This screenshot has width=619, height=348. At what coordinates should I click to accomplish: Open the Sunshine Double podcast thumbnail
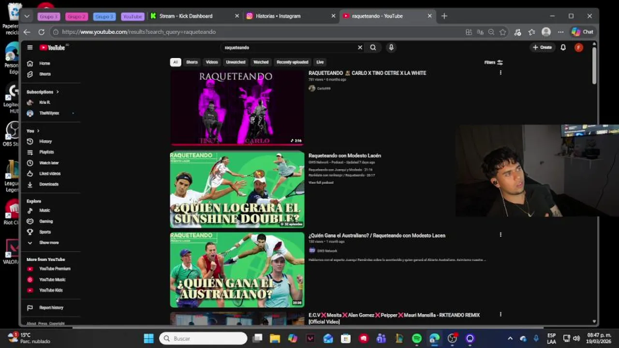point(237,189)
